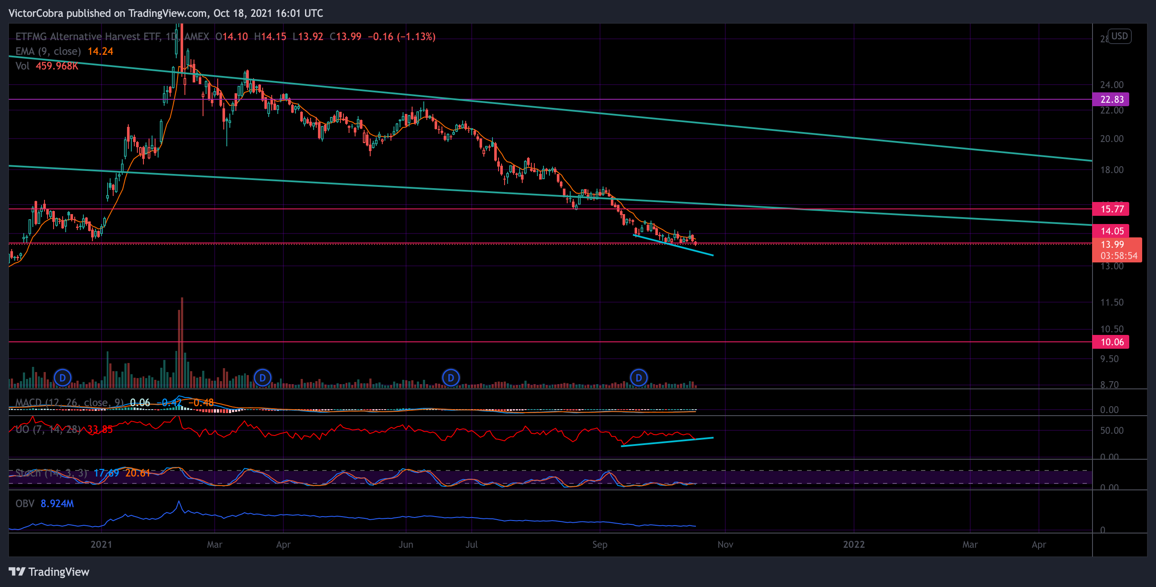Click the Nov date axis label
The height and width of the screenshot is (587, 1156).
coord(725,544)
